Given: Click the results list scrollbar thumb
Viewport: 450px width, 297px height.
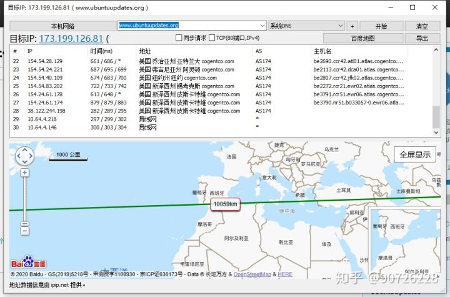Looking at the screenshot, I should click(436, 117).
